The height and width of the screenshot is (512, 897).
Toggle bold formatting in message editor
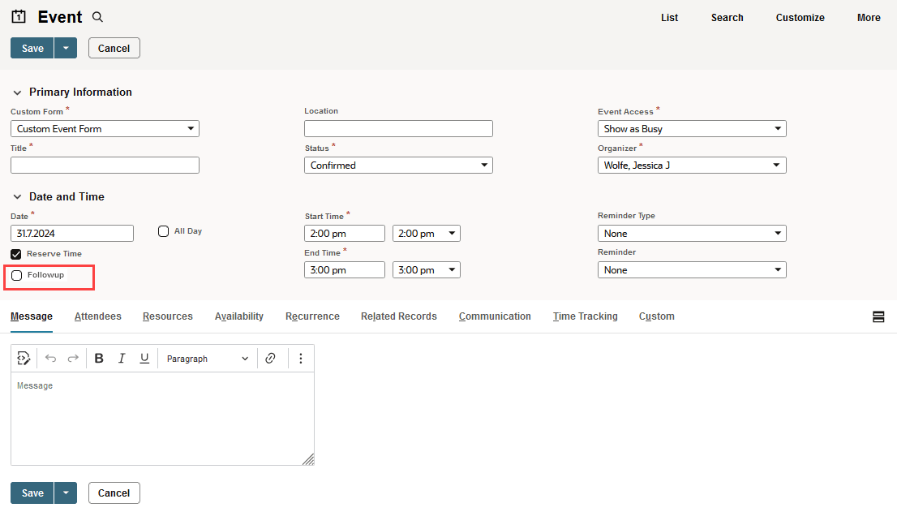99,358
